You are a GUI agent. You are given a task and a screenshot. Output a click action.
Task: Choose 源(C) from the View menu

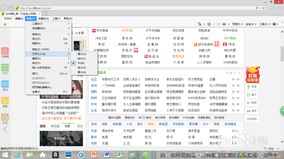[48, 74]
